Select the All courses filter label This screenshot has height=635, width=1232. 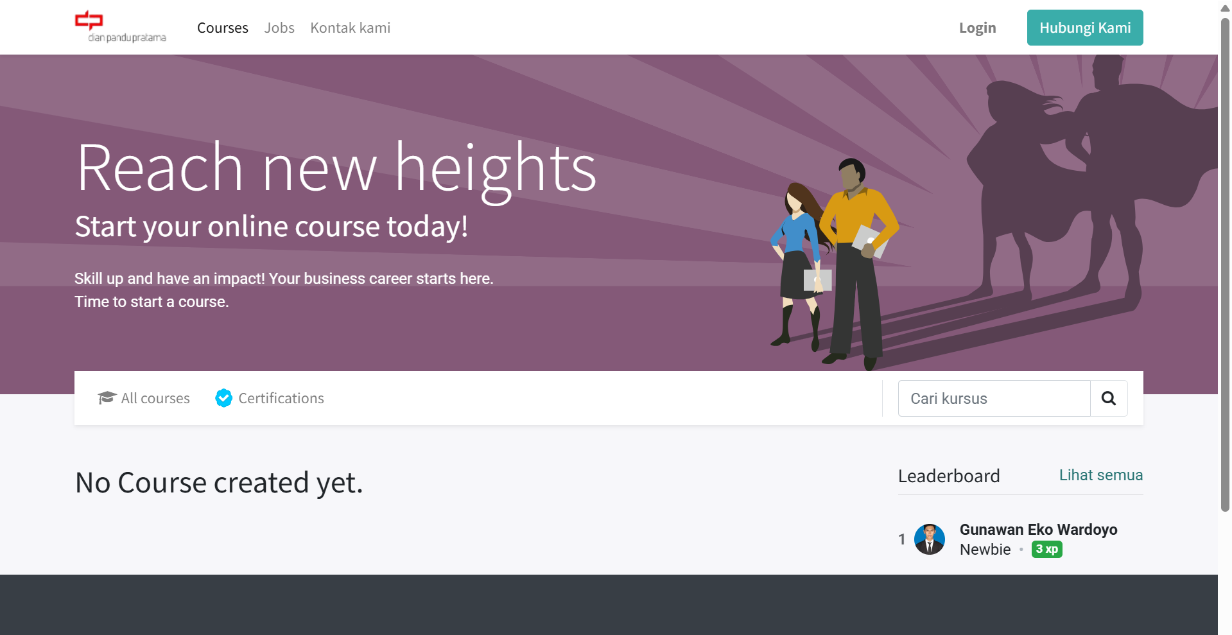tap(155, 399)
